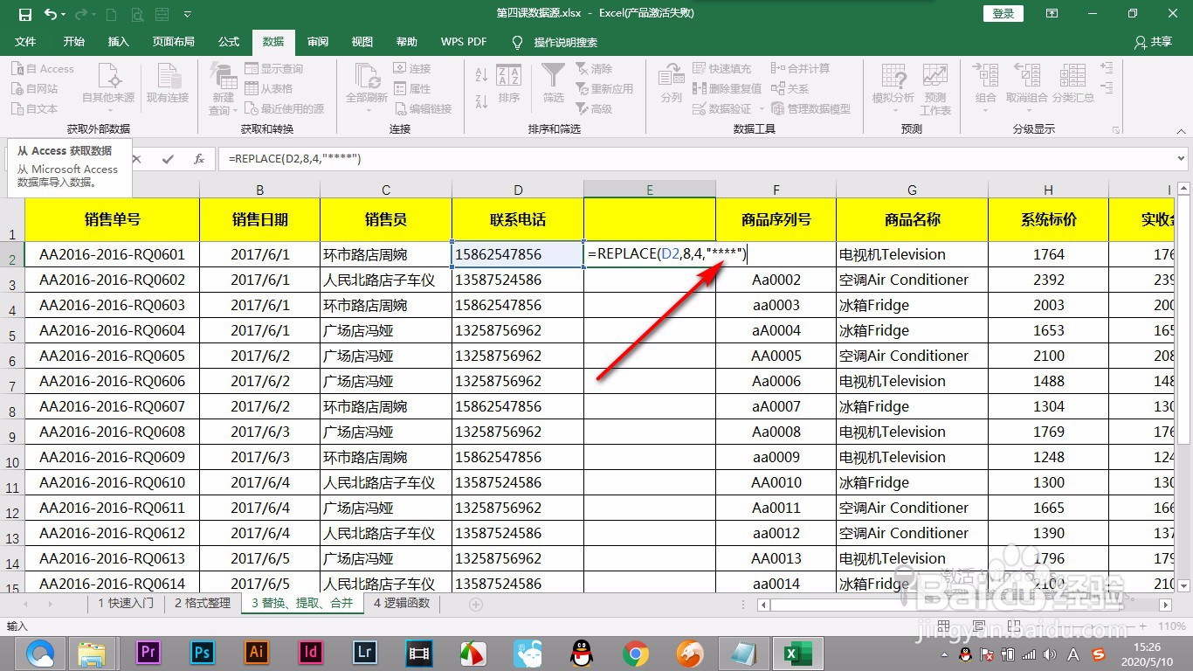Open sheet tab '4 逻辑函数'
This screenshot has height=671, width=1193.
point(402,604)
